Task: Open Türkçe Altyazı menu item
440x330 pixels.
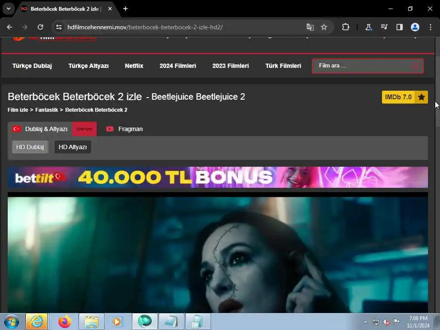Action: click(x=89, y=66)
